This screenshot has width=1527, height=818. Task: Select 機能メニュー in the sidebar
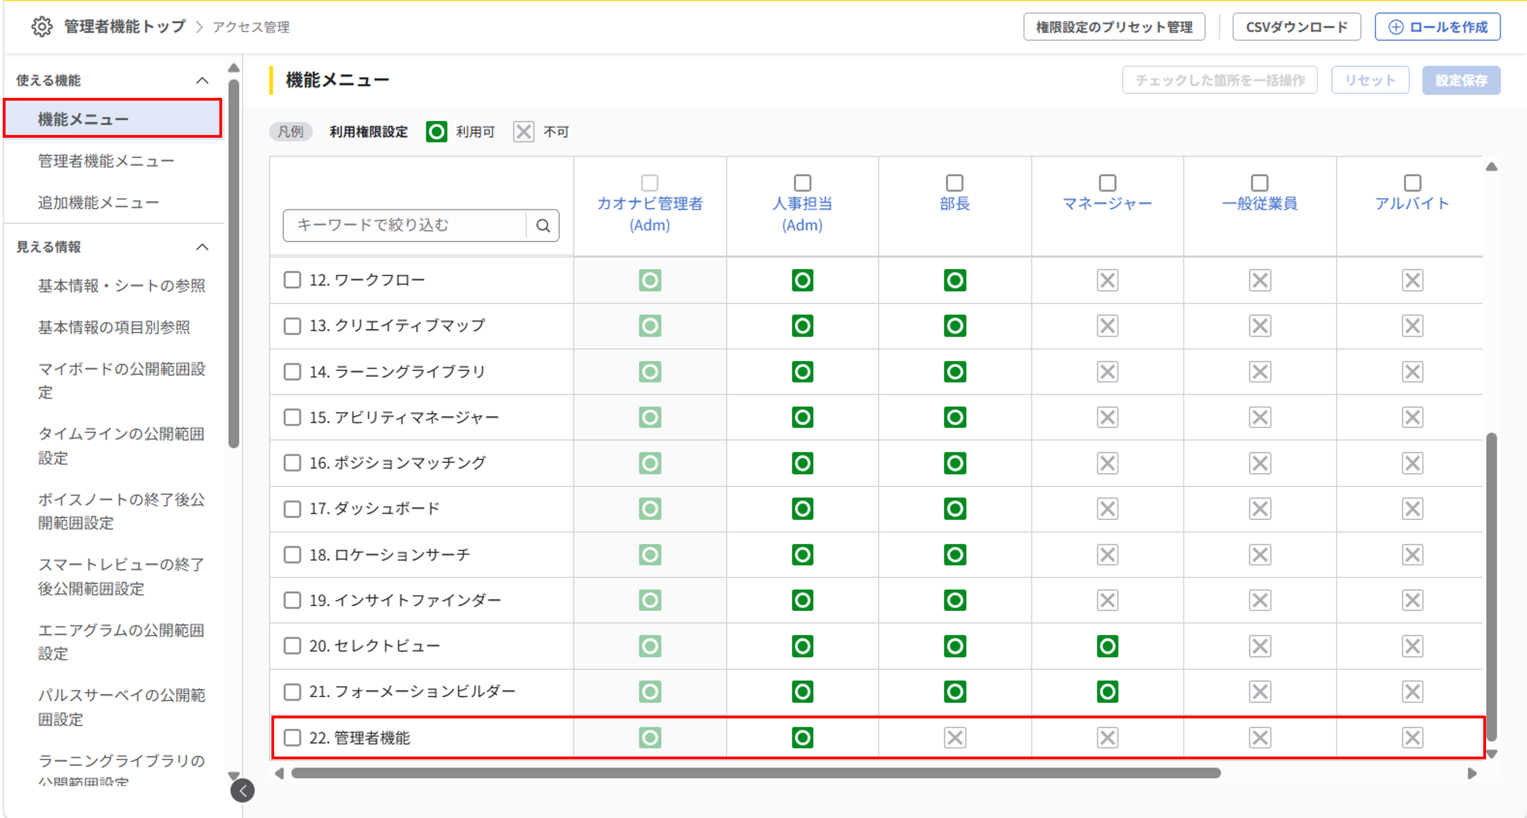(113, 119)
